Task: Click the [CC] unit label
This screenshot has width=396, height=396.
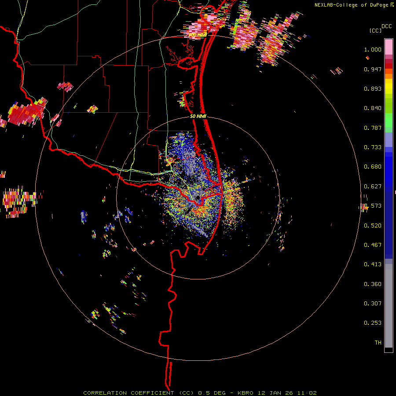Action: [375, 30]
